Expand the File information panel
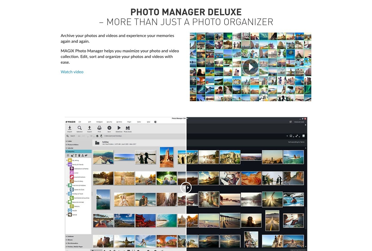This screenshot has width=372, height=251. click(x=72, y=243)
